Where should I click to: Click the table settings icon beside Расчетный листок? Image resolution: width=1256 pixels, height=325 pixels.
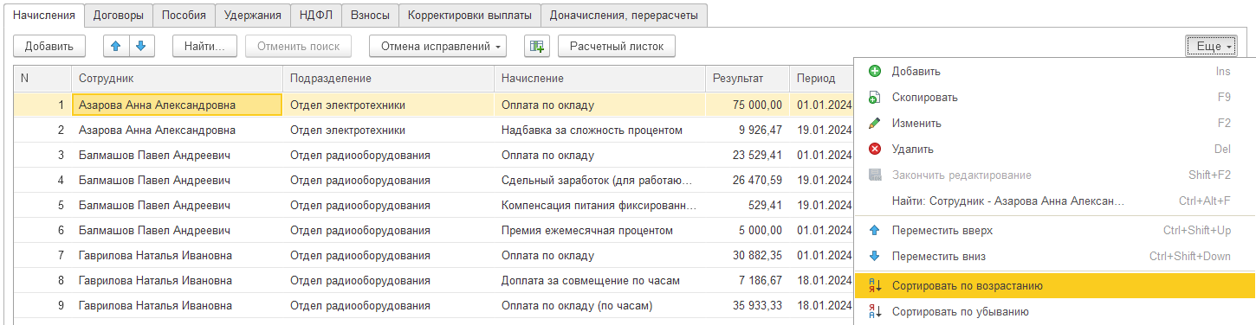tap(537, 46)
